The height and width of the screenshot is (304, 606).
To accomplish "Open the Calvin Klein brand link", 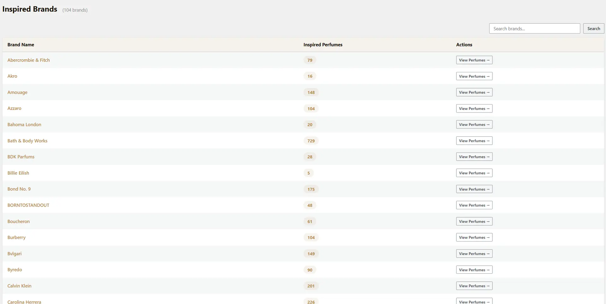I will point(19,286).
